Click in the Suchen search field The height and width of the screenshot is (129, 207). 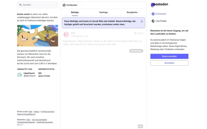pyautogui.click(x=38, y=5)
